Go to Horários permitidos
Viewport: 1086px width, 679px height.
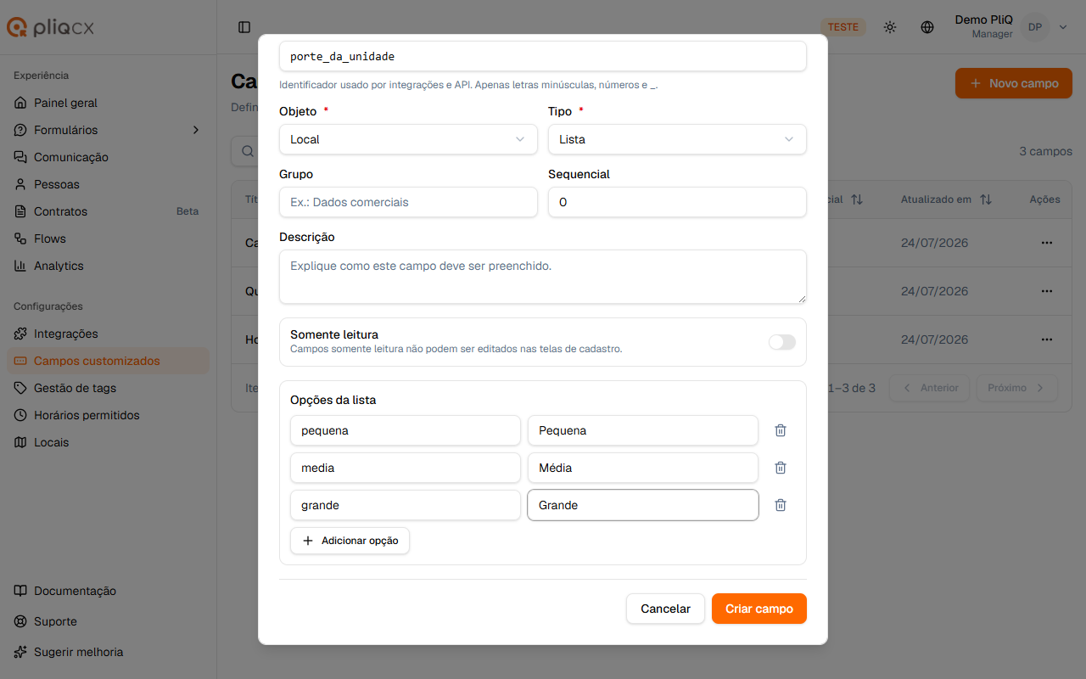point(108,415)
